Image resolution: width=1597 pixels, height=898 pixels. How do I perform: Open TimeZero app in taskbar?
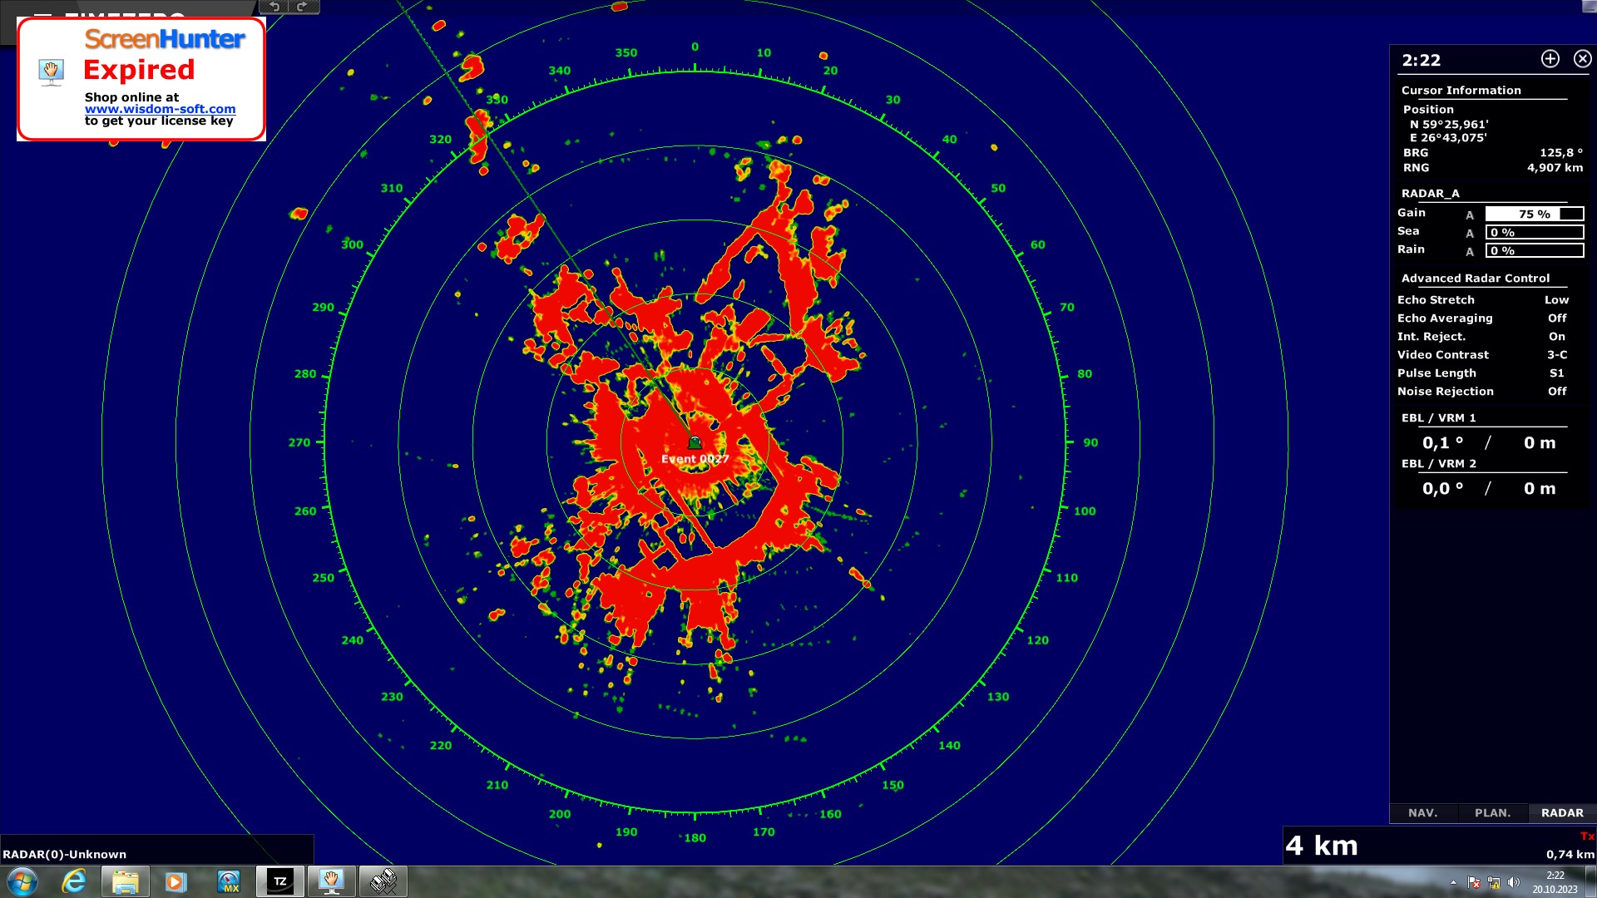tap(280, 881)
